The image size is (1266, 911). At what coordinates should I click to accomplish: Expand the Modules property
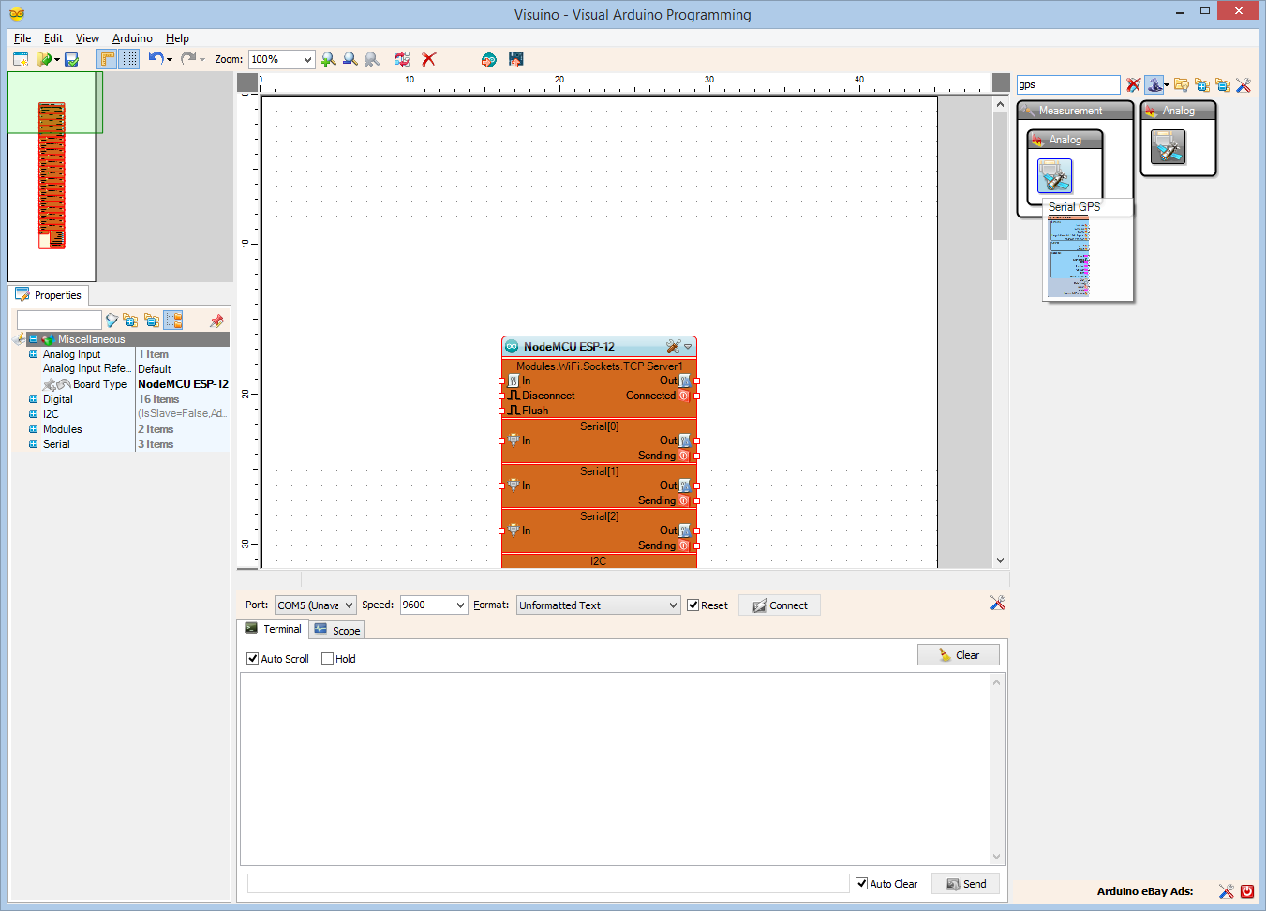click(33, 429)
